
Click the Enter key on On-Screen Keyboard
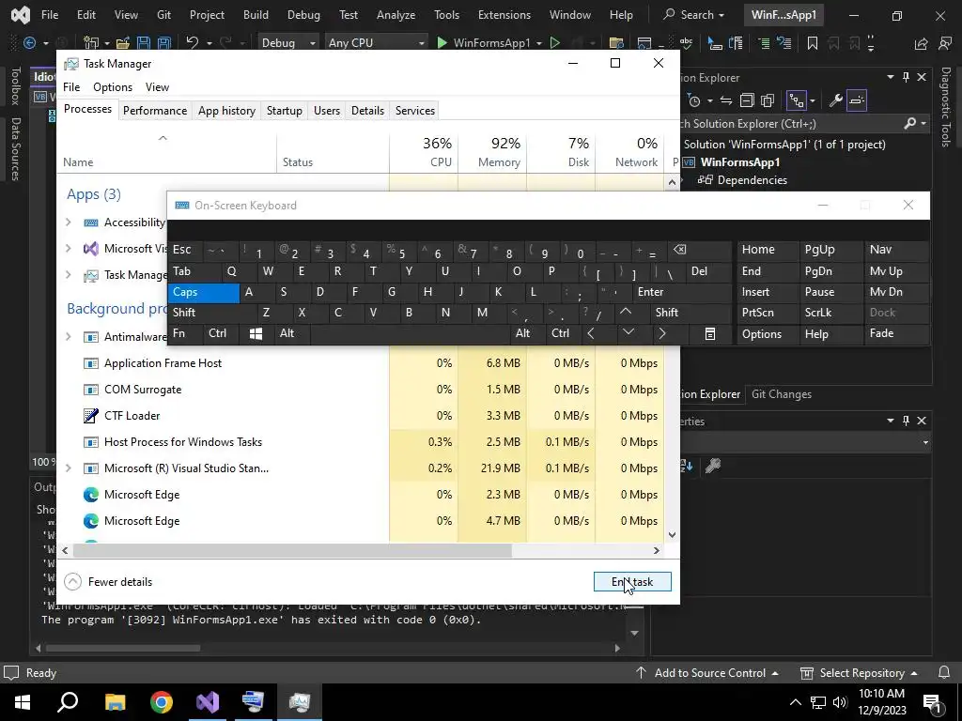tap(682, 293)
